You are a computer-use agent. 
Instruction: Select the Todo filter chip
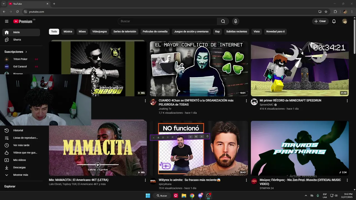(x=54, y=32)
